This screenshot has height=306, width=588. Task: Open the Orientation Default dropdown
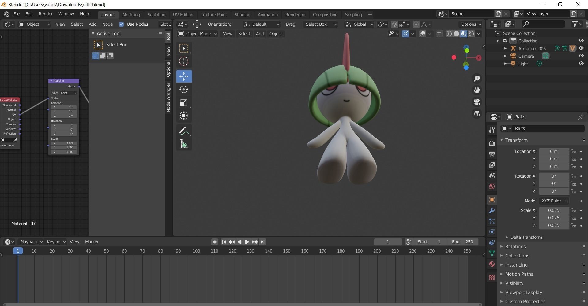(x=262, y=24)
